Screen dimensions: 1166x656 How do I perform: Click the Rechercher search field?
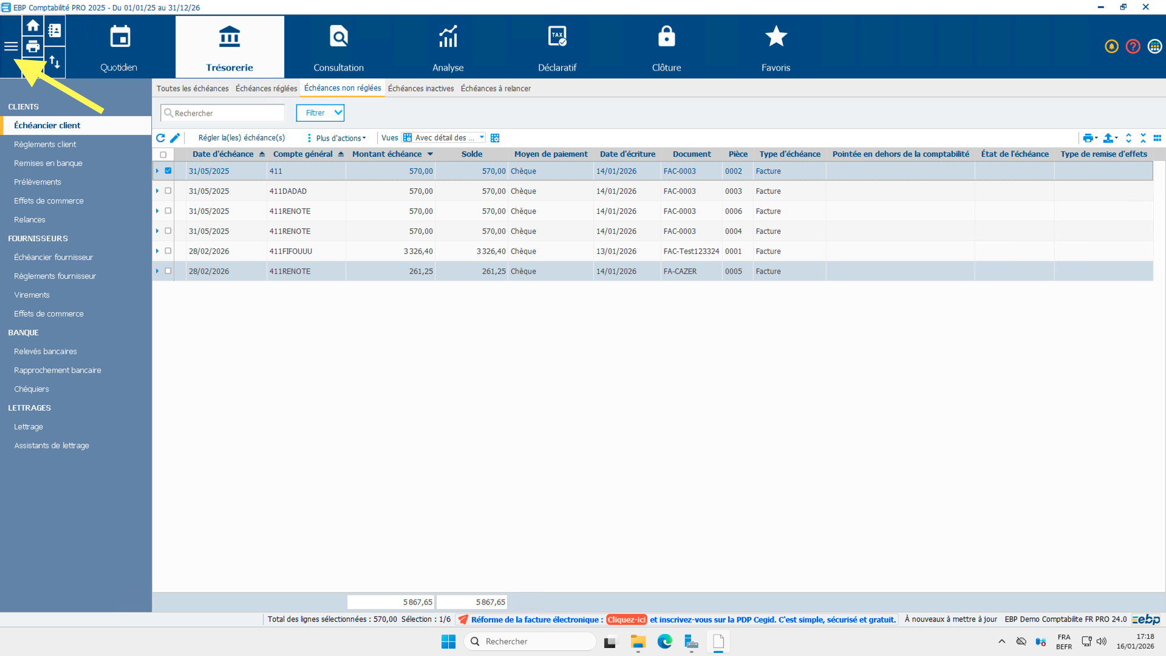point(225,113)
